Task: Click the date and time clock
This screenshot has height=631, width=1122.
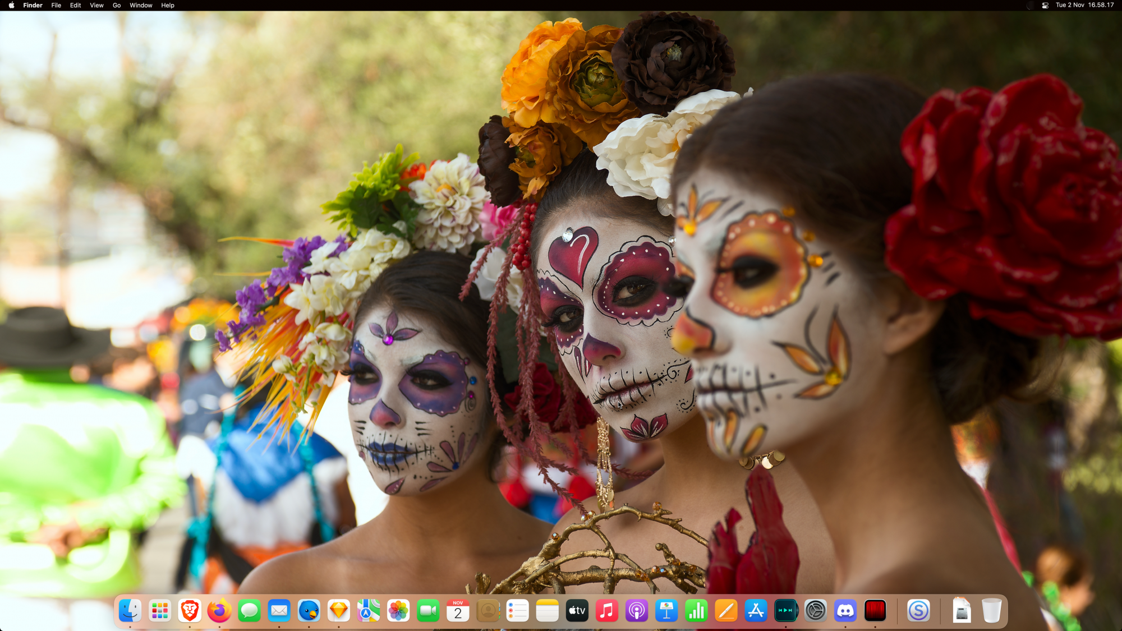Action: (x=1084, y=5)
